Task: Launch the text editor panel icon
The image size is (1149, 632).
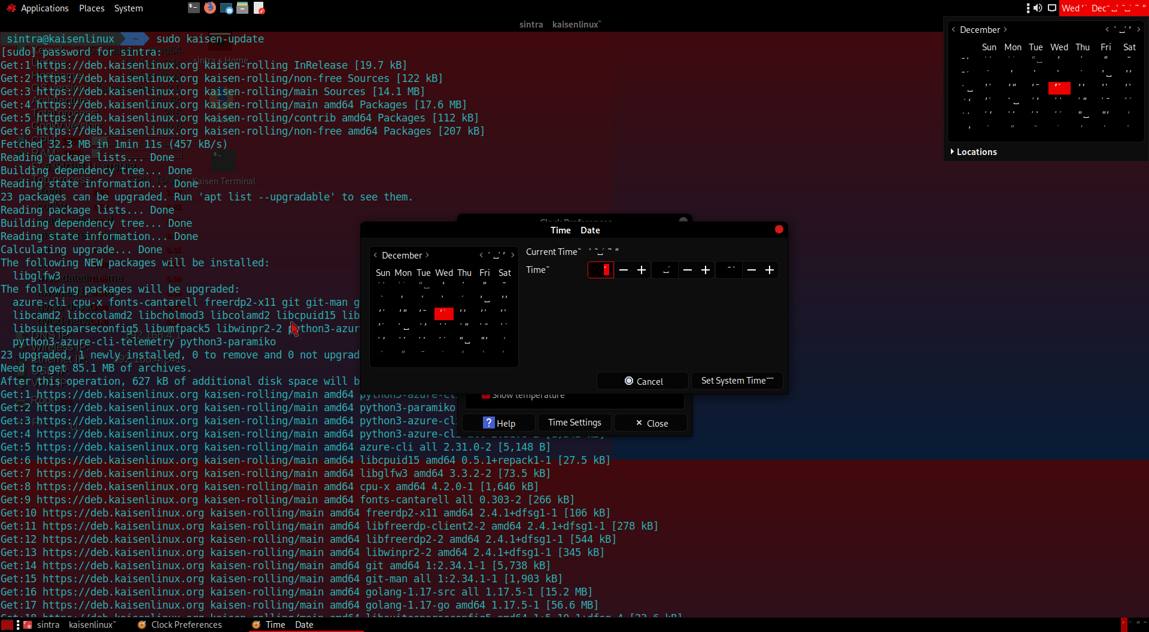Action: 259,8
